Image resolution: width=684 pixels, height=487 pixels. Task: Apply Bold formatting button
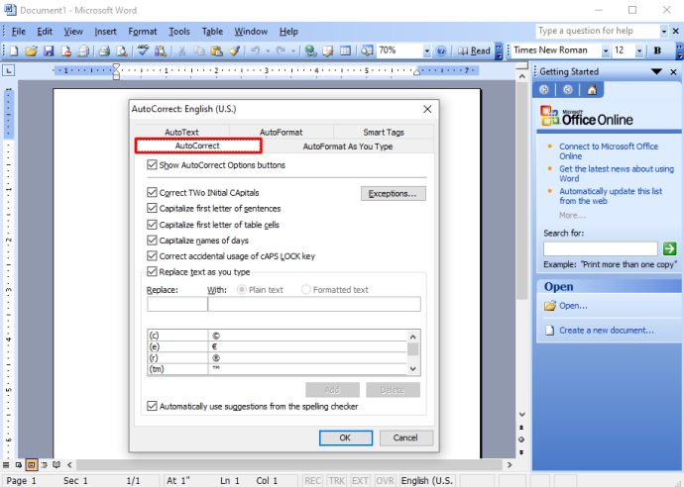pyautogui.click(x=657, y=50)
